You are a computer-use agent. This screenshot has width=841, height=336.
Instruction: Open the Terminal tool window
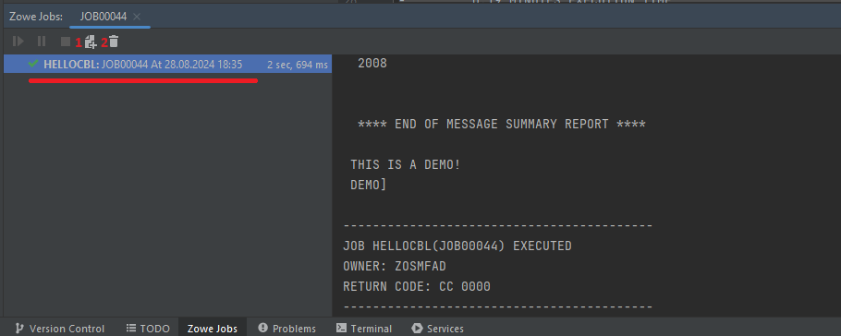point(364,329)
